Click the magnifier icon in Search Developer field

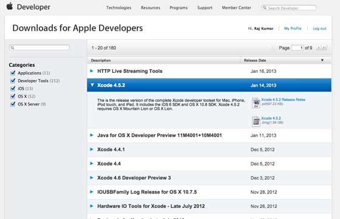[265, 8]
